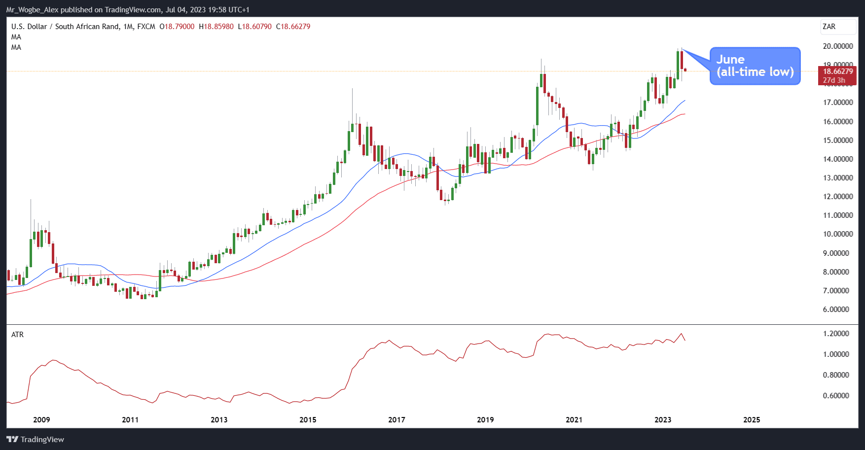Image resolution: width=865 pixels, height=450 pixels.
Task: Click the 15.00000 price axis label
Action: 838,140
